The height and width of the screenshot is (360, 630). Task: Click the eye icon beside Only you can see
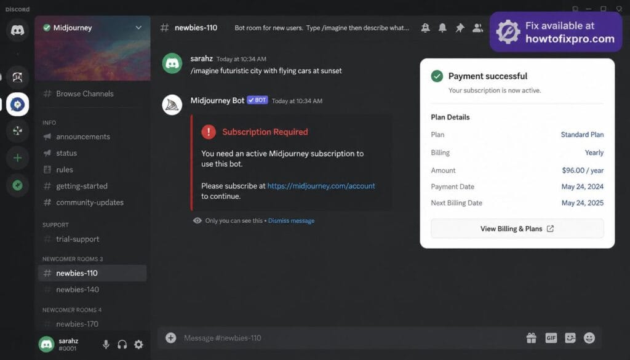coord(197,220)
